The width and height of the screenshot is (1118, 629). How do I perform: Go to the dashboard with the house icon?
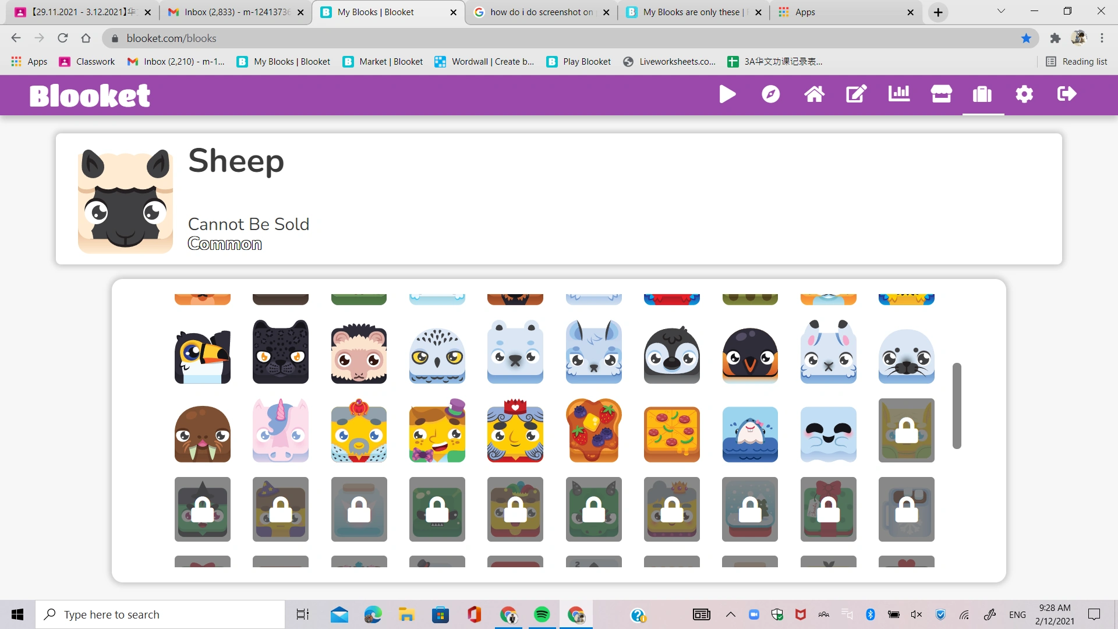(x=814, y=94)
